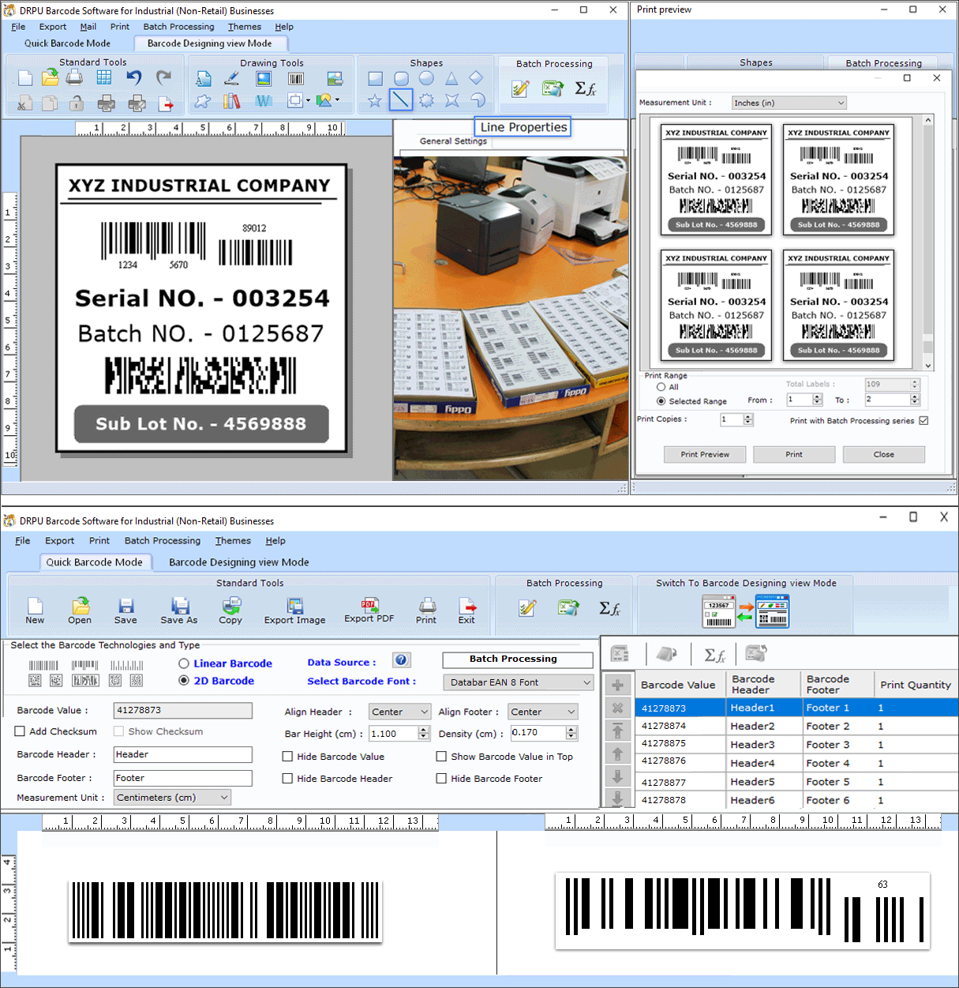Image resolution: width=959 pixels, height=988 pixels.
Task: Open the Batch Processing menu
Action: [163, 541]
